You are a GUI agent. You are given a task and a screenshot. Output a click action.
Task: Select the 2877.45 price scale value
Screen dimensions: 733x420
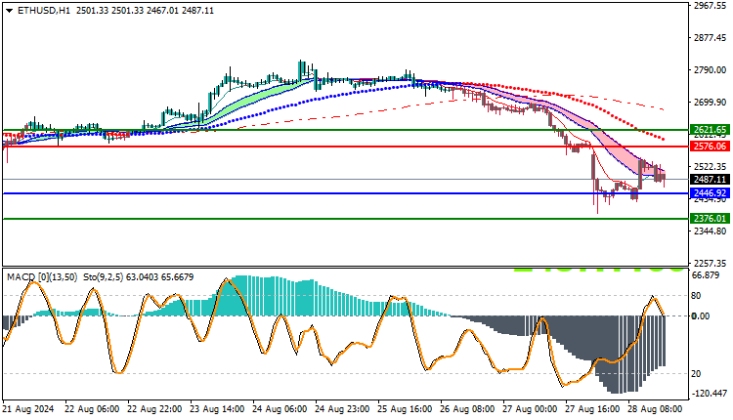tap(711, 38)
